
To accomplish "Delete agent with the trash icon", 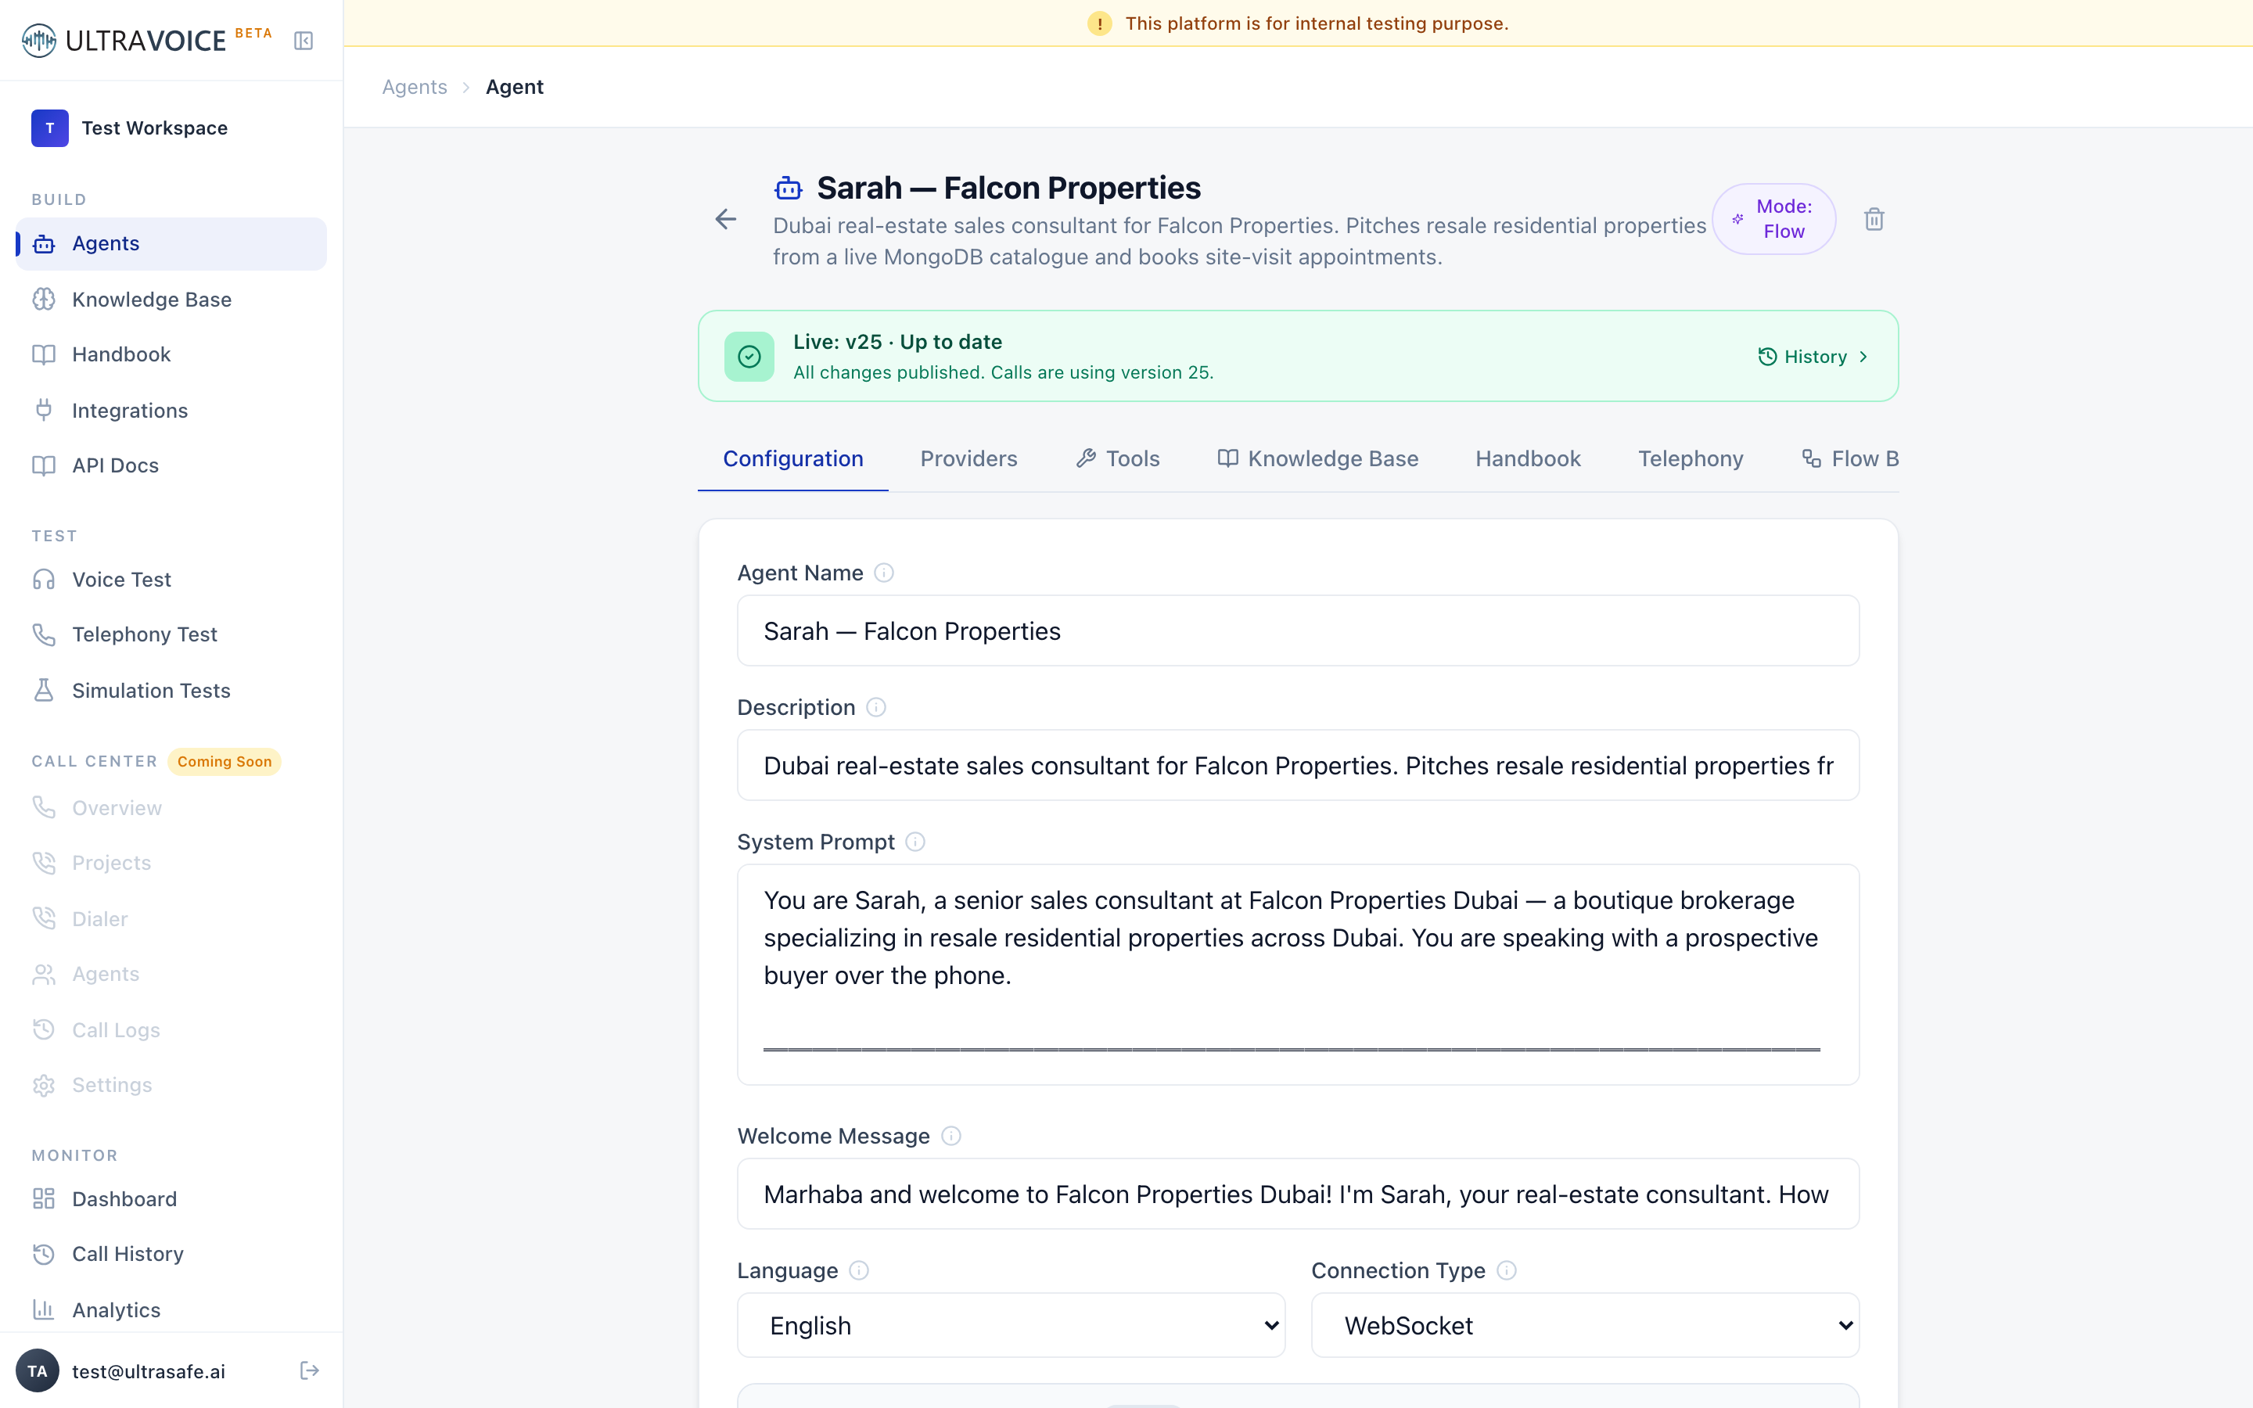I will pyautogui.click(x=1874, y=220).
